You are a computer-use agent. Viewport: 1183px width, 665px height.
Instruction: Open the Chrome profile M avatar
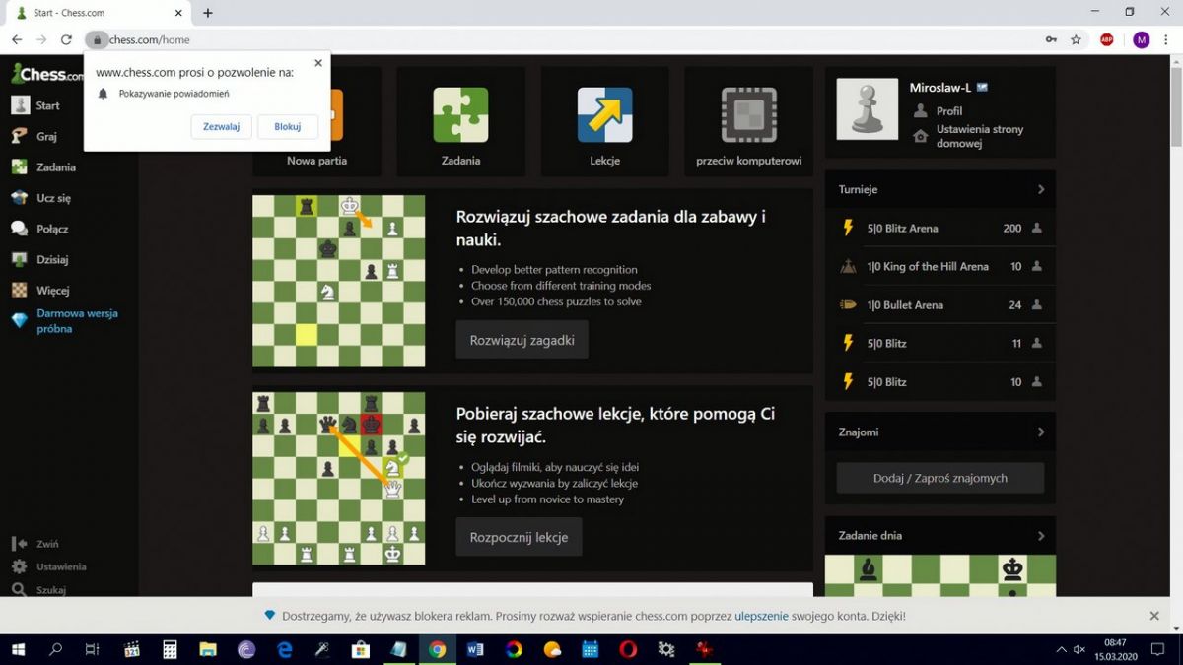(x=1142, y=39)
